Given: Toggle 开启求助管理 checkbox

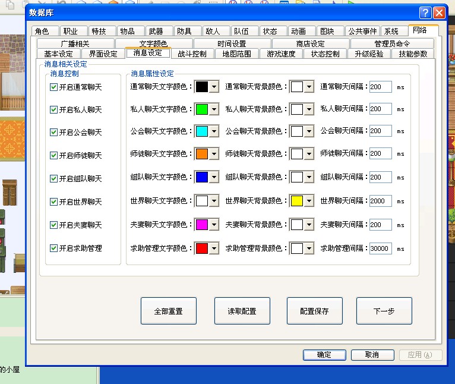Looking at the screenshot, I should pos(53,248).
